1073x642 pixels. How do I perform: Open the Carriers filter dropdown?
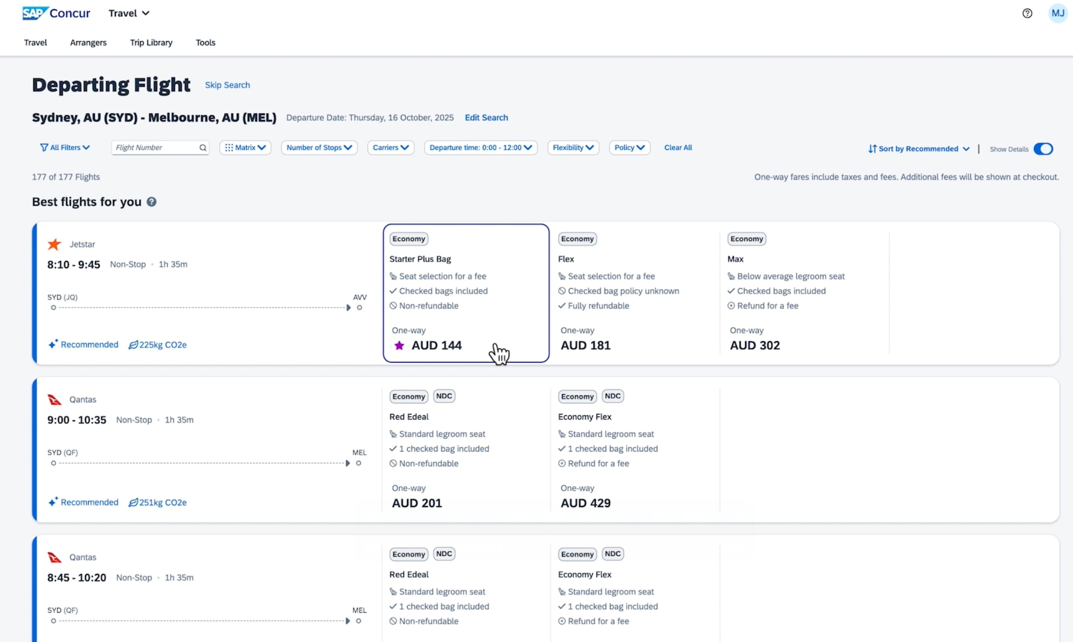click(x=391, y=148)
